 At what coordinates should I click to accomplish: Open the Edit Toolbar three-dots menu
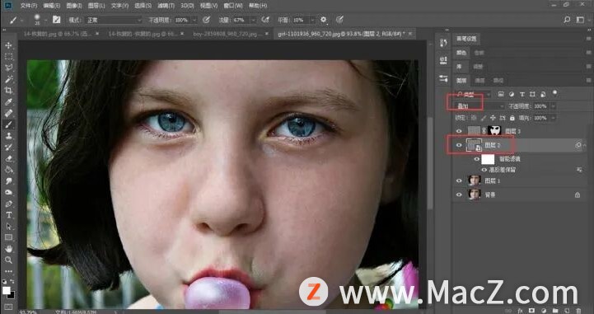click(x=8, y=272)
